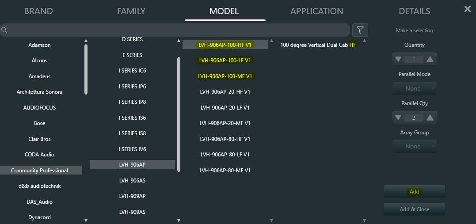Focus the search input field
476x224 pixels.
[x=175, y=30]
